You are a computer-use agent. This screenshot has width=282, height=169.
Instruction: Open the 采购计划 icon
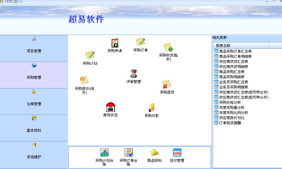pyautogui.click(x=90, y=56)
